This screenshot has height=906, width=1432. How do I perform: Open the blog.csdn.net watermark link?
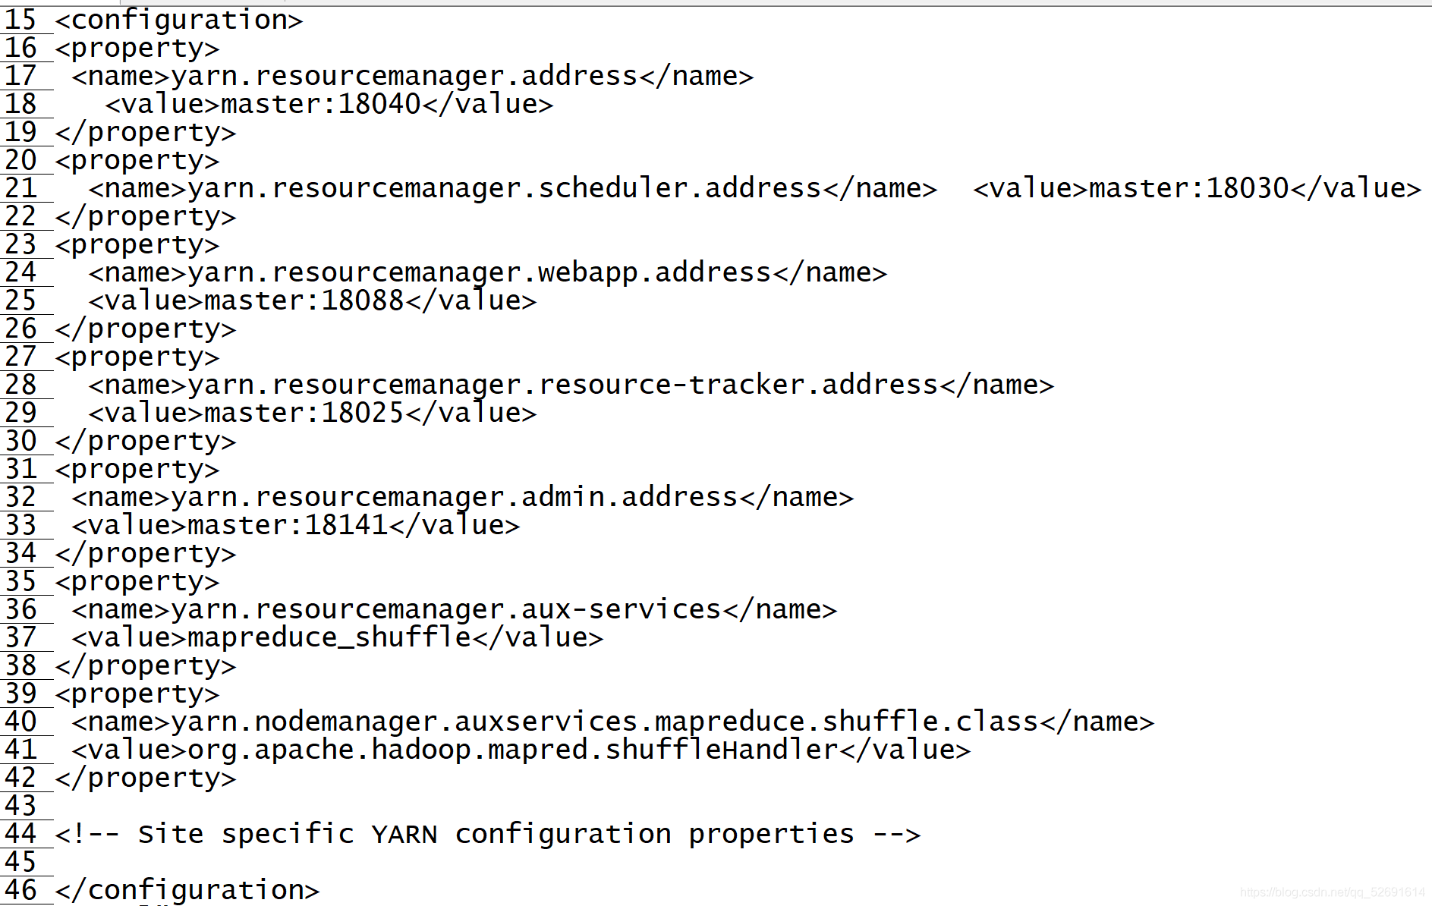tap(1333, 892)
